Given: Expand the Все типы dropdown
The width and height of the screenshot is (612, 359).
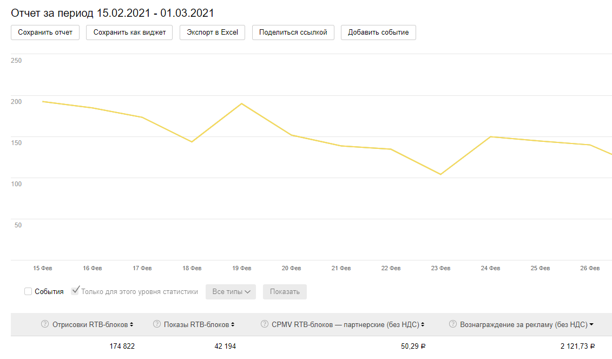Looking at the screenshot, I should coord(231,292).
